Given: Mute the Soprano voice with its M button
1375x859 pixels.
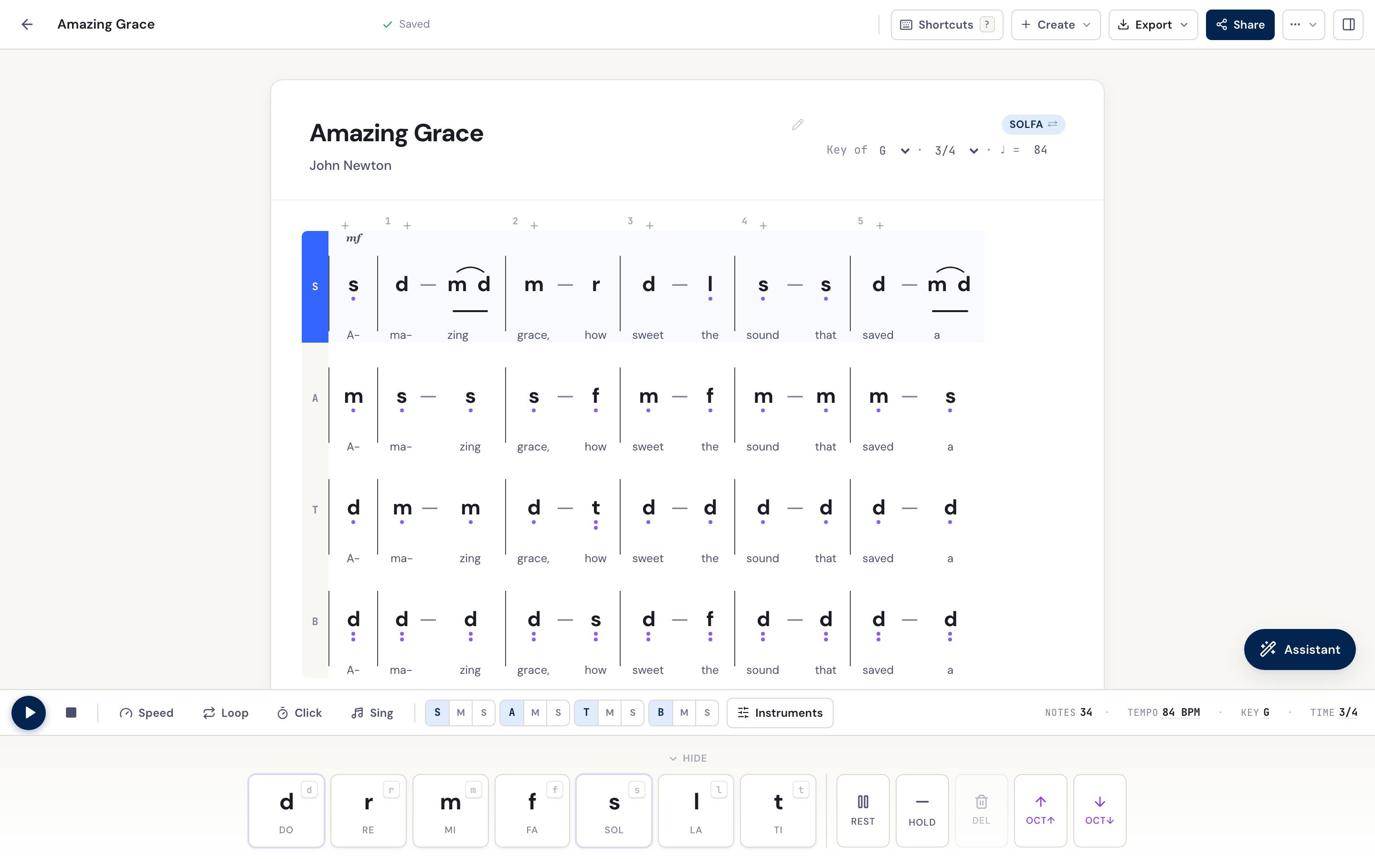Looking at the screenshot, I should tap(460, 712).
